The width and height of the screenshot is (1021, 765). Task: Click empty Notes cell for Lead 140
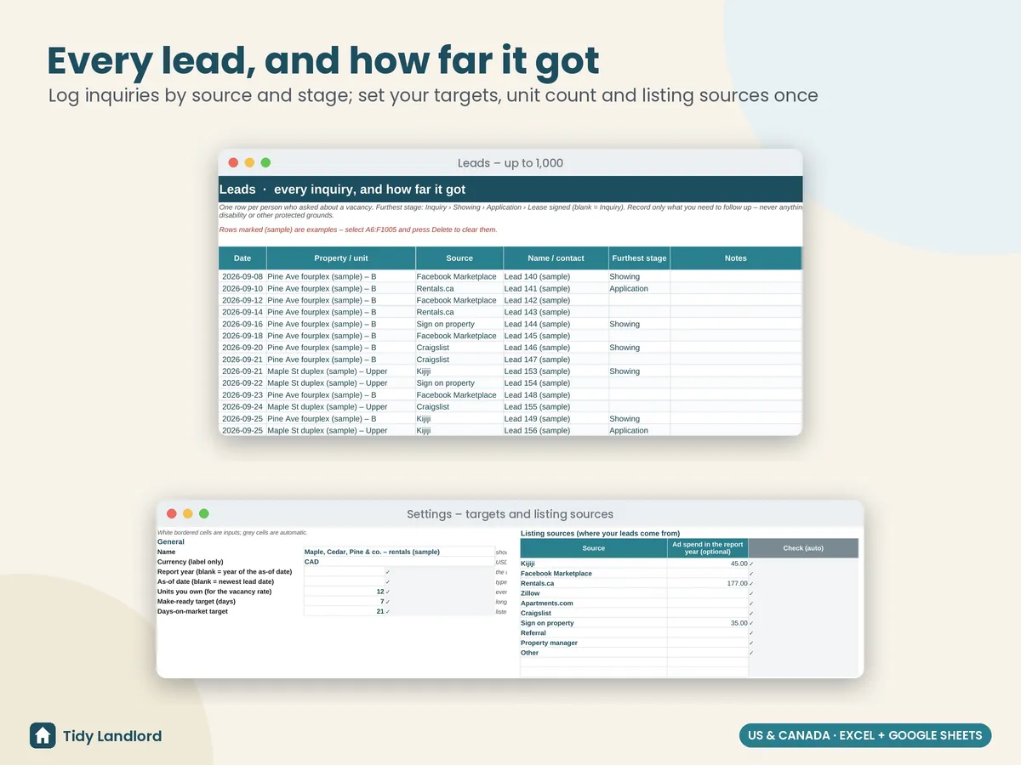pos(736,276)
